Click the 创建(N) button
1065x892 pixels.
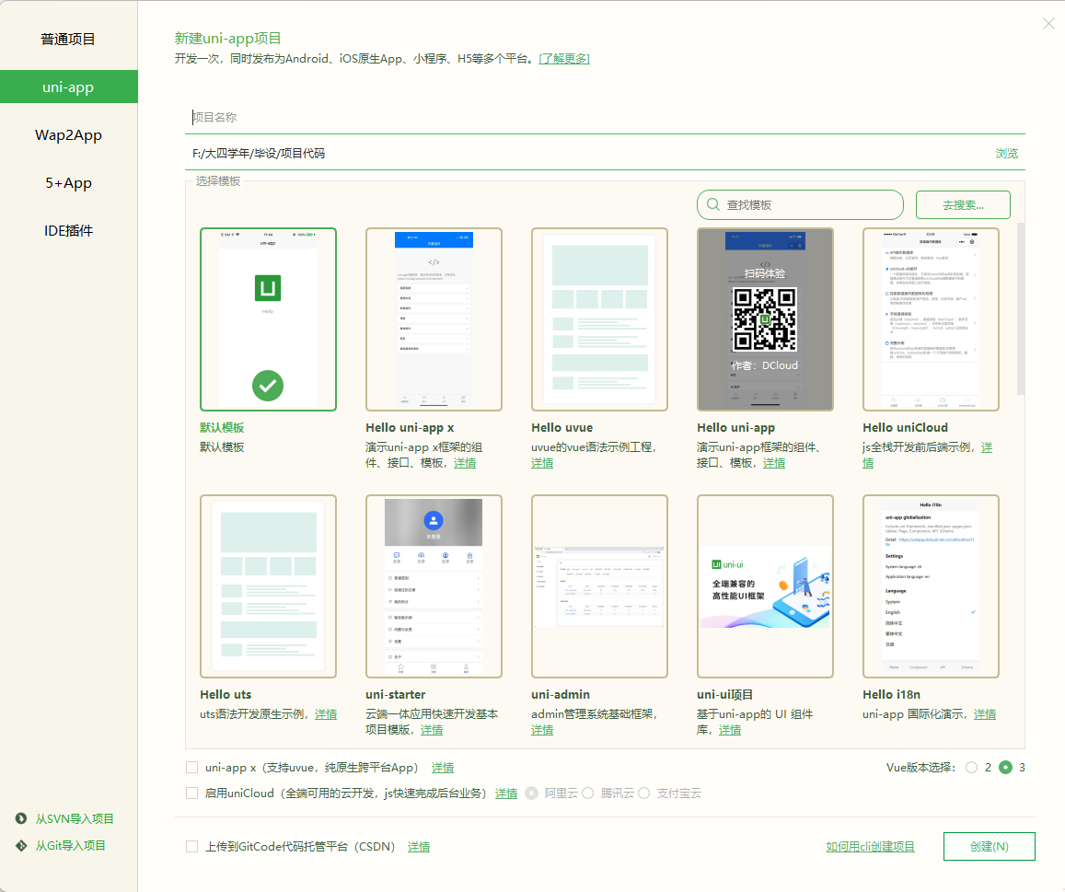(989, 847)
